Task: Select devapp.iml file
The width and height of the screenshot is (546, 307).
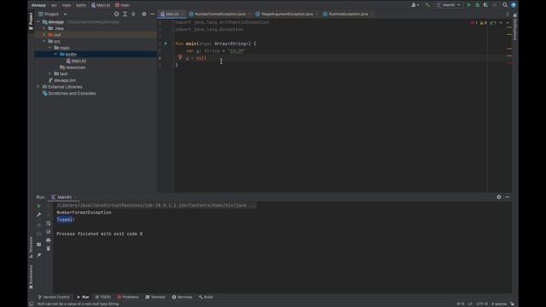Action: (62, 80)
